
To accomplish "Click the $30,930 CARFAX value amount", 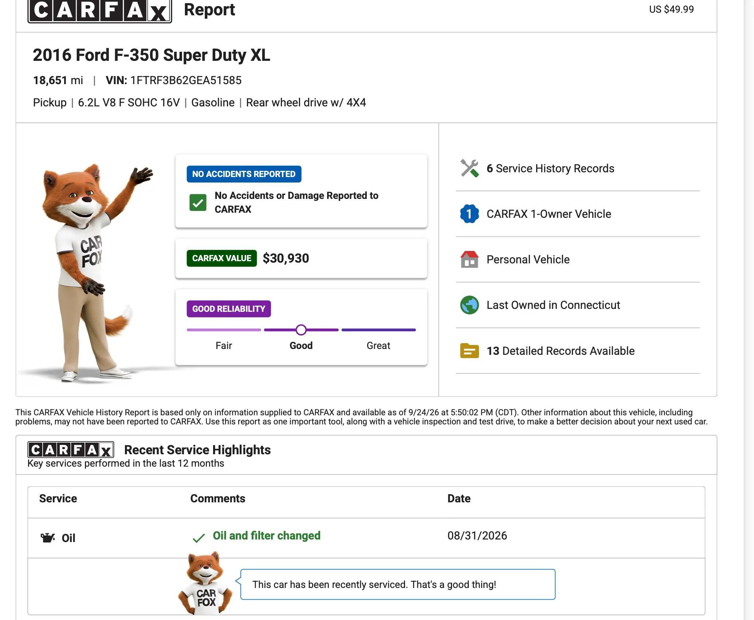I will (x=286, y=258).
